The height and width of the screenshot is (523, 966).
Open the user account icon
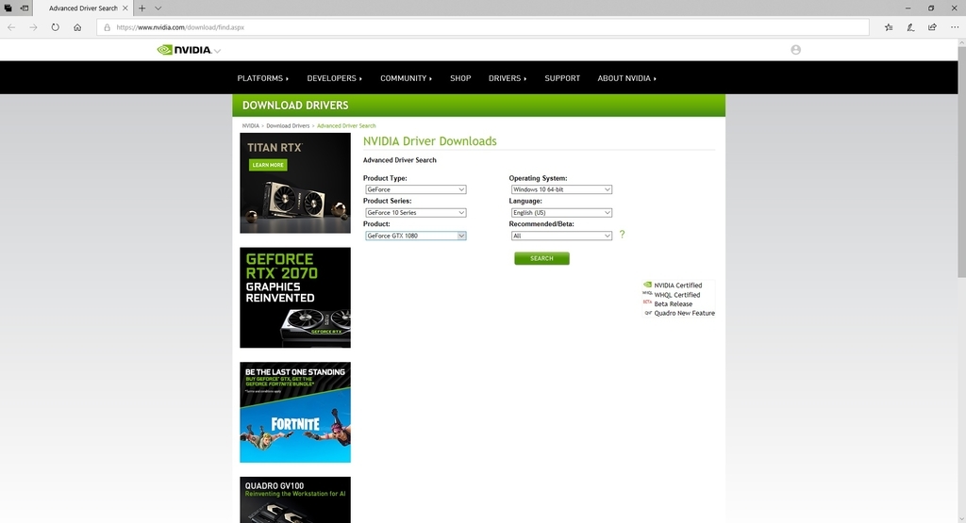pos(796,50)
